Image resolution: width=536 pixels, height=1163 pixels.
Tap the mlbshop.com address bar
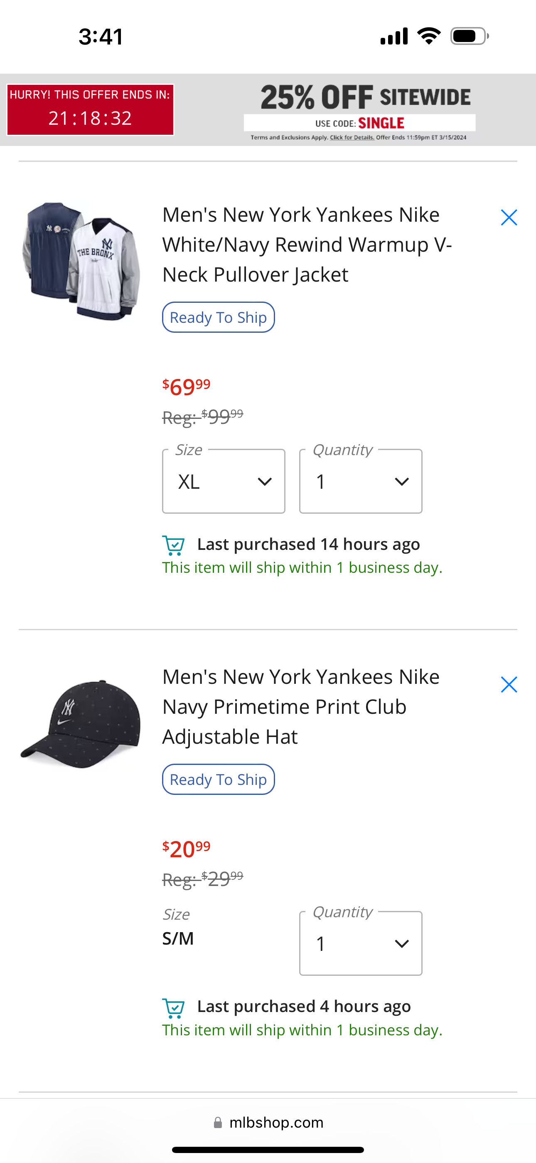[276, 1122]
